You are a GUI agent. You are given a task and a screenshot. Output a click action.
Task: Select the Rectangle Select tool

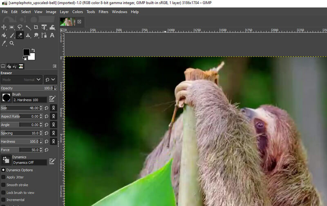[x=12, y=27]
